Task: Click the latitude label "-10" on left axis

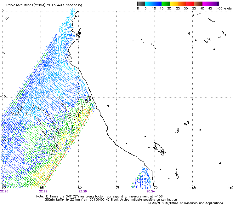Action: [3, 96]
